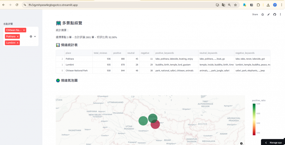The width and height of the screenshot is (285, 145).
Task: Select the 844 positive count cell
Action: point(119,70)
